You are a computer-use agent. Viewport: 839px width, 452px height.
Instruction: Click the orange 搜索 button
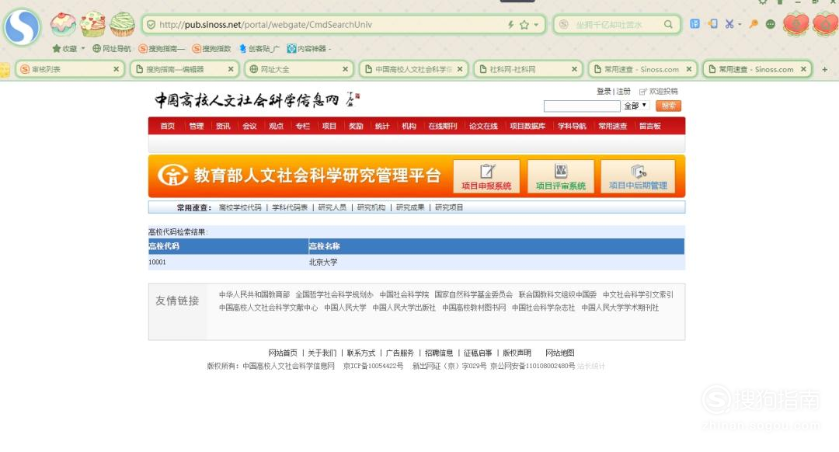(668, 106)
